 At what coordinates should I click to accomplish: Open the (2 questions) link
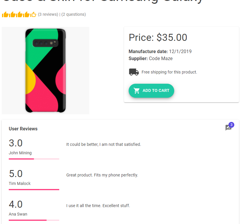click(x=74, y=14)
